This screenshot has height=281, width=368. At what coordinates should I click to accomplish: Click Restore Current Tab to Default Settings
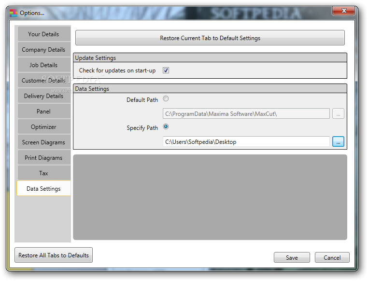[x=210, y=38]
